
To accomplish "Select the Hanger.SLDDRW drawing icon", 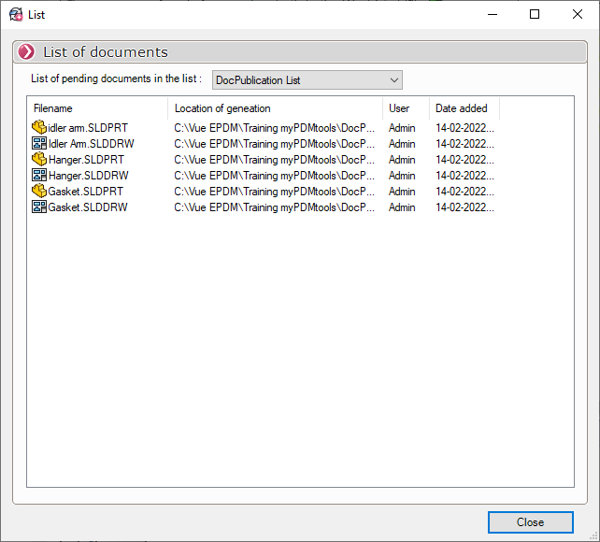I will [39, 176].
